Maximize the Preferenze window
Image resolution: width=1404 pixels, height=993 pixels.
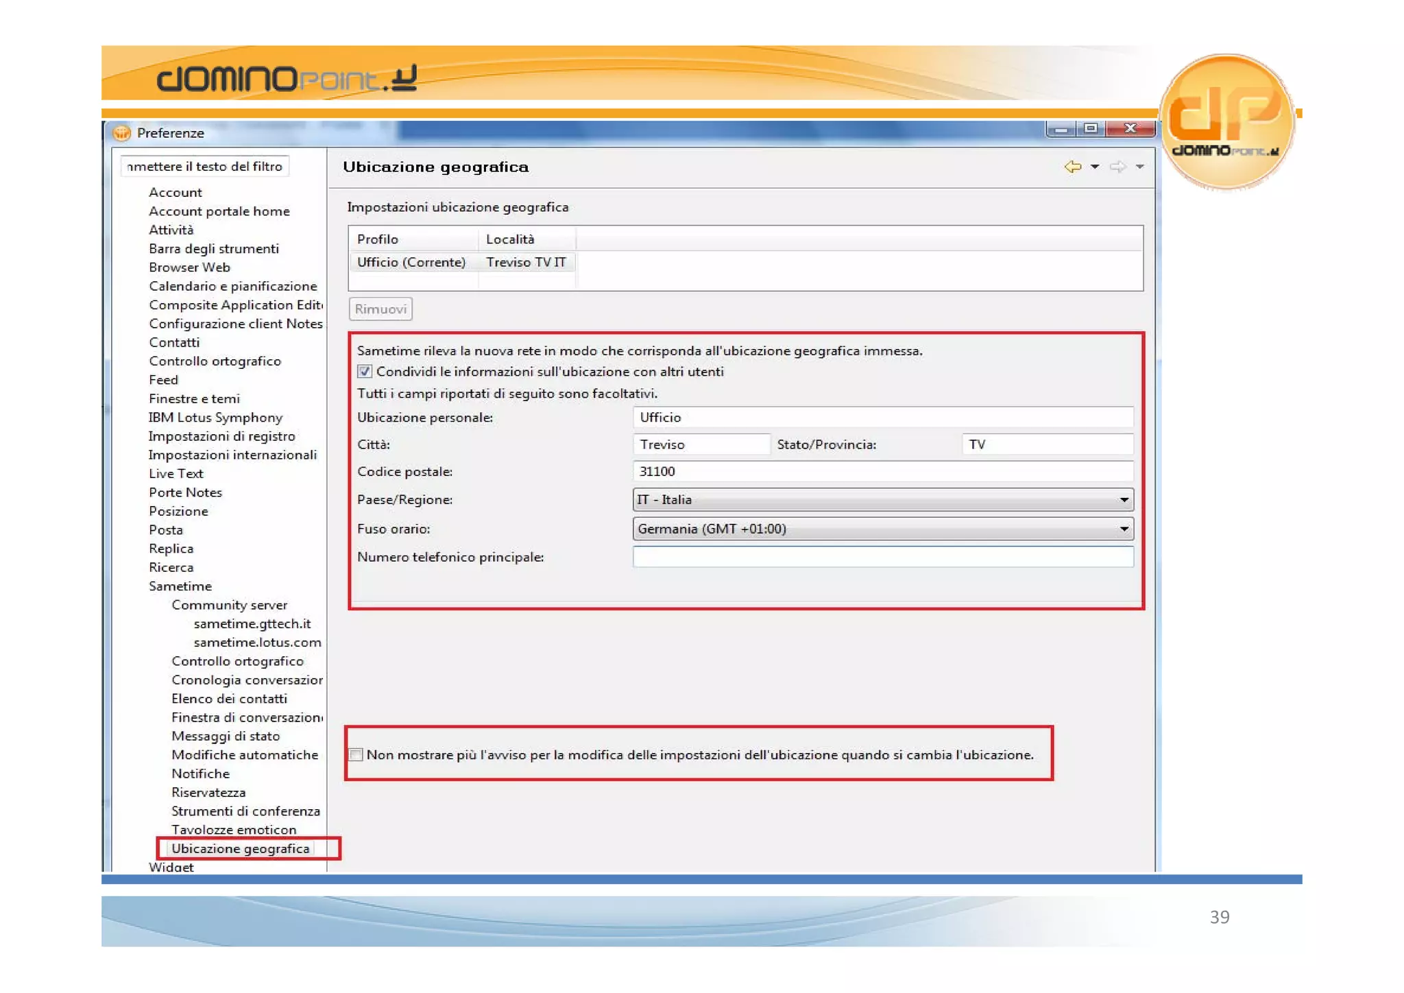point(1091,128)
